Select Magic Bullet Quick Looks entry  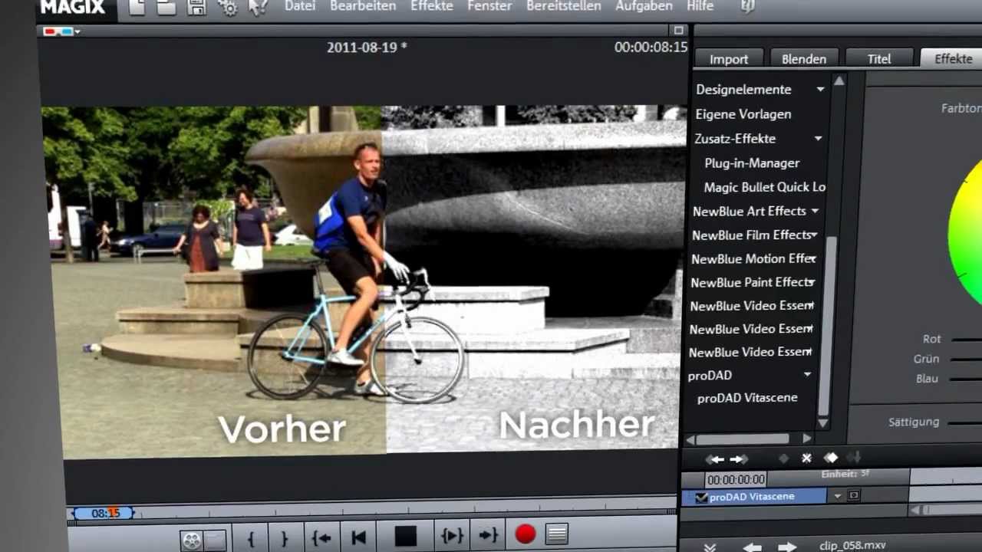pos(764,187)
